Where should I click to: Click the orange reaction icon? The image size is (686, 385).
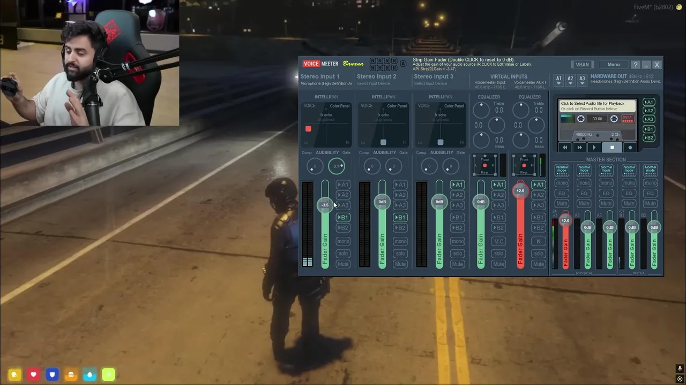71,375
